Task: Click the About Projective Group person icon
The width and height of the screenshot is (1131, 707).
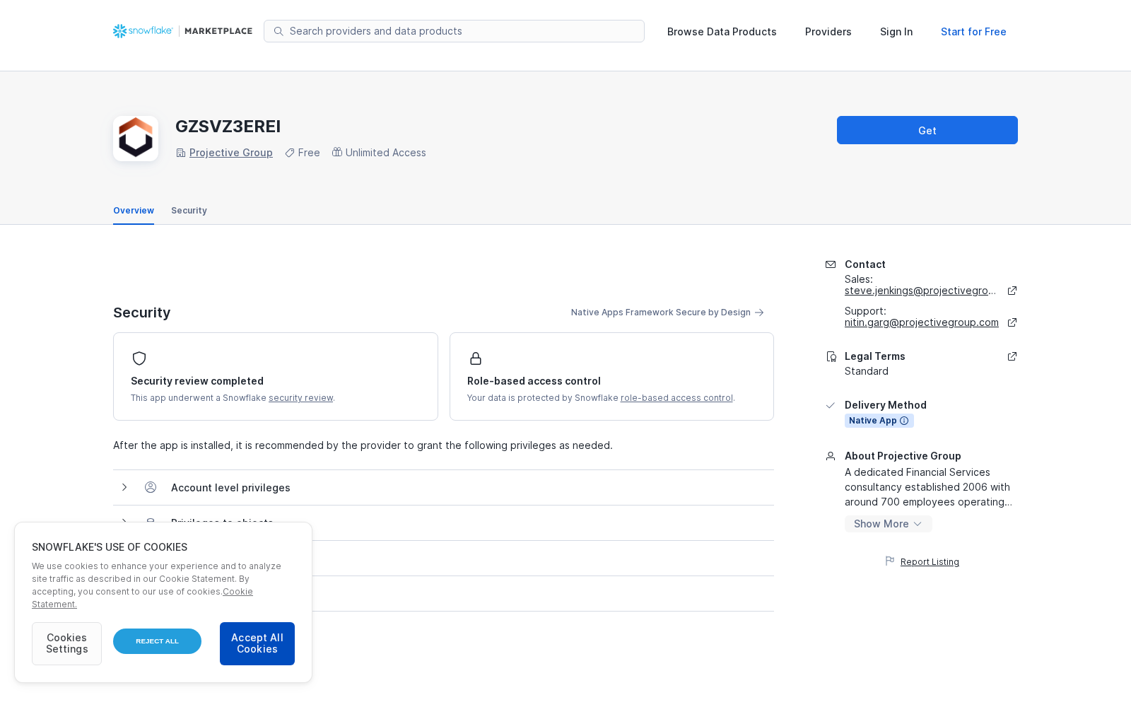Action: click(831, 456)
